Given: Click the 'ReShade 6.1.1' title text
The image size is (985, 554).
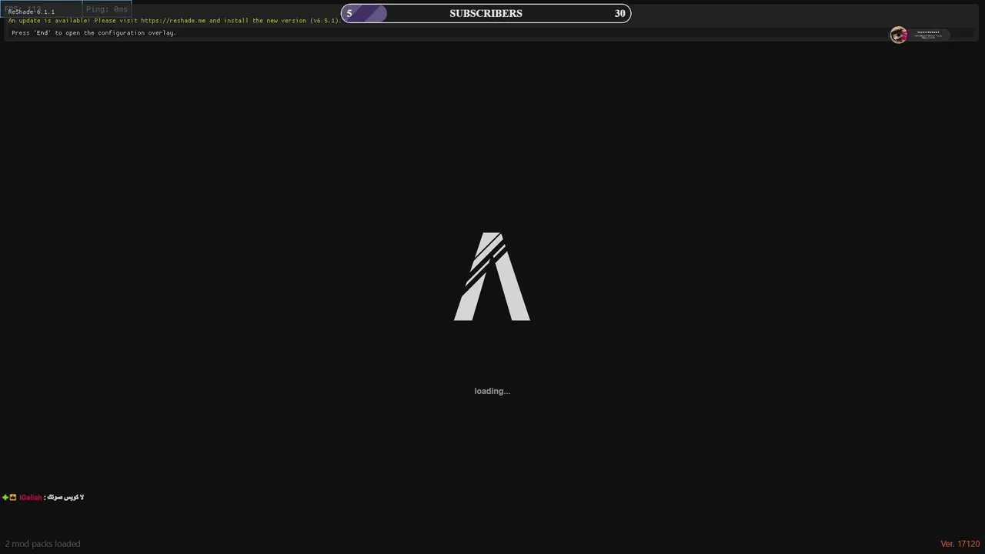Looking at the screenshot, I should click(x=31, y=12).
